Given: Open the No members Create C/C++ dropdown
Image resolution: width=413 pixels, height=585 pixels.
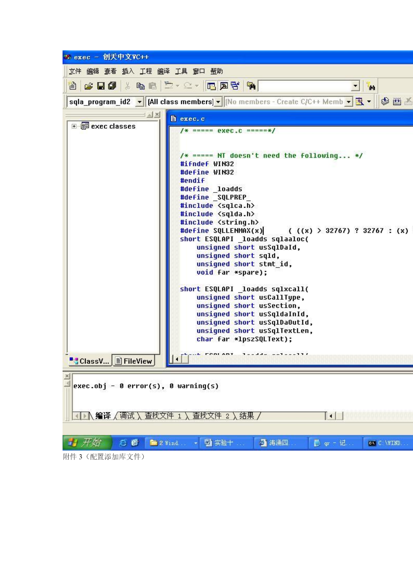Looking at the screenshot, I should point(348,102).
